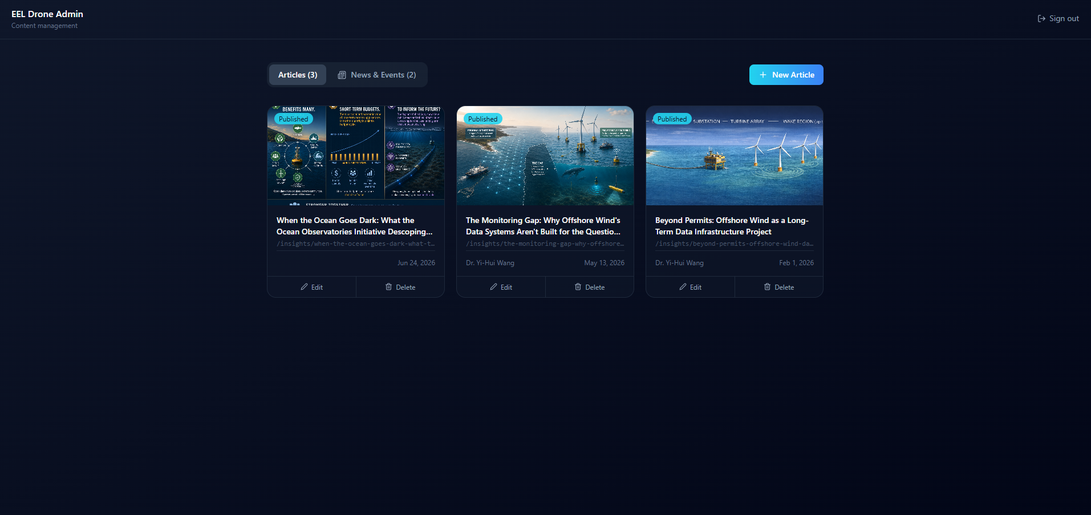The width and height of the screenshot is (1091, 515).
Task: Click slug /insights/when-the-ocean-goes-dark
Action: coord(356,244)
